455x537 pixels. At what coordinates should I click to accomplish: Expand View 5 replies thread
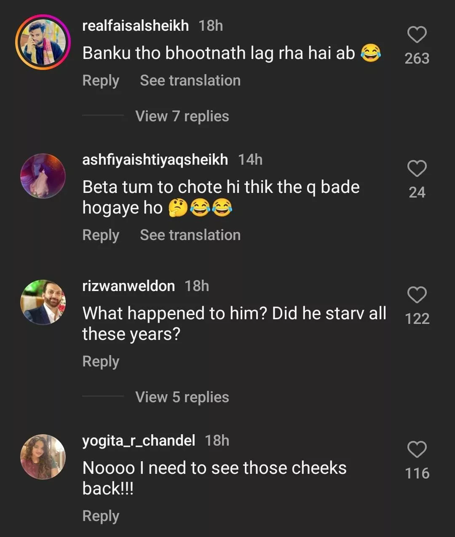[x=182, y=397]
